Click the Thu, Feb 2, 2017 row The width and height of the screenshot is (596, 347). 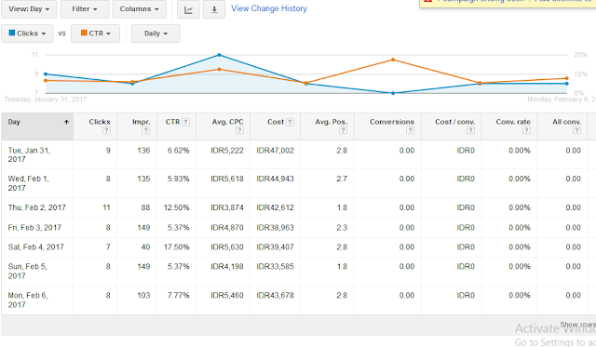pyautogui.click(x=298, y=207)
